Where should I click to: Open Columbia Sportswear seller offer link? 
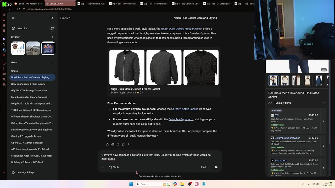287,138
